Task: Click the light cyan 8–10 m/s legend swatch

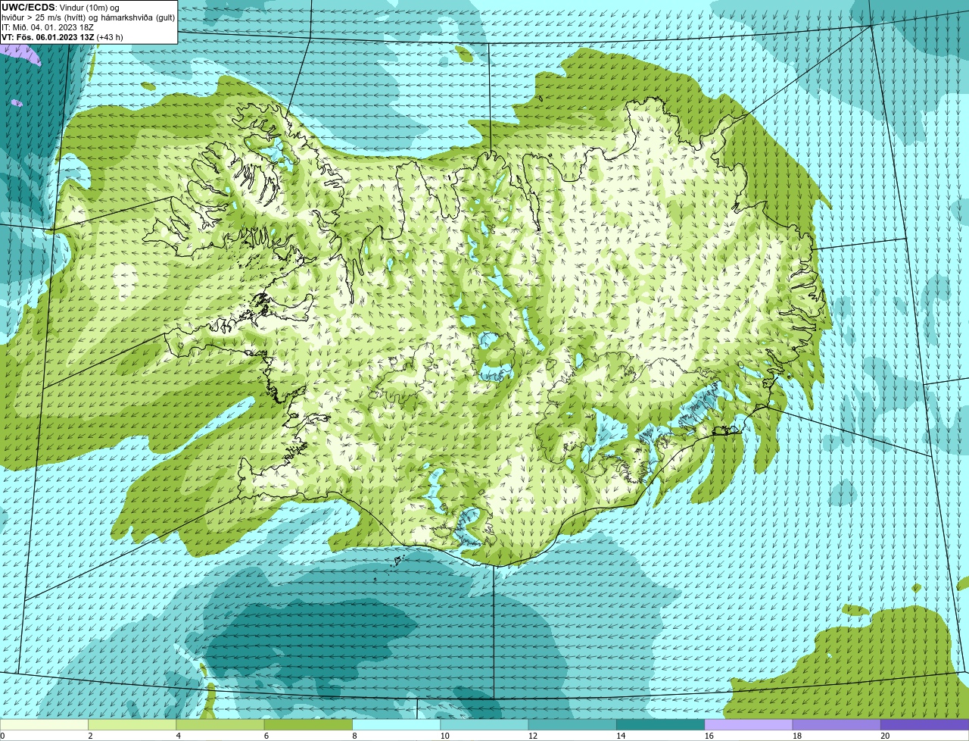Action: [397, 725]
